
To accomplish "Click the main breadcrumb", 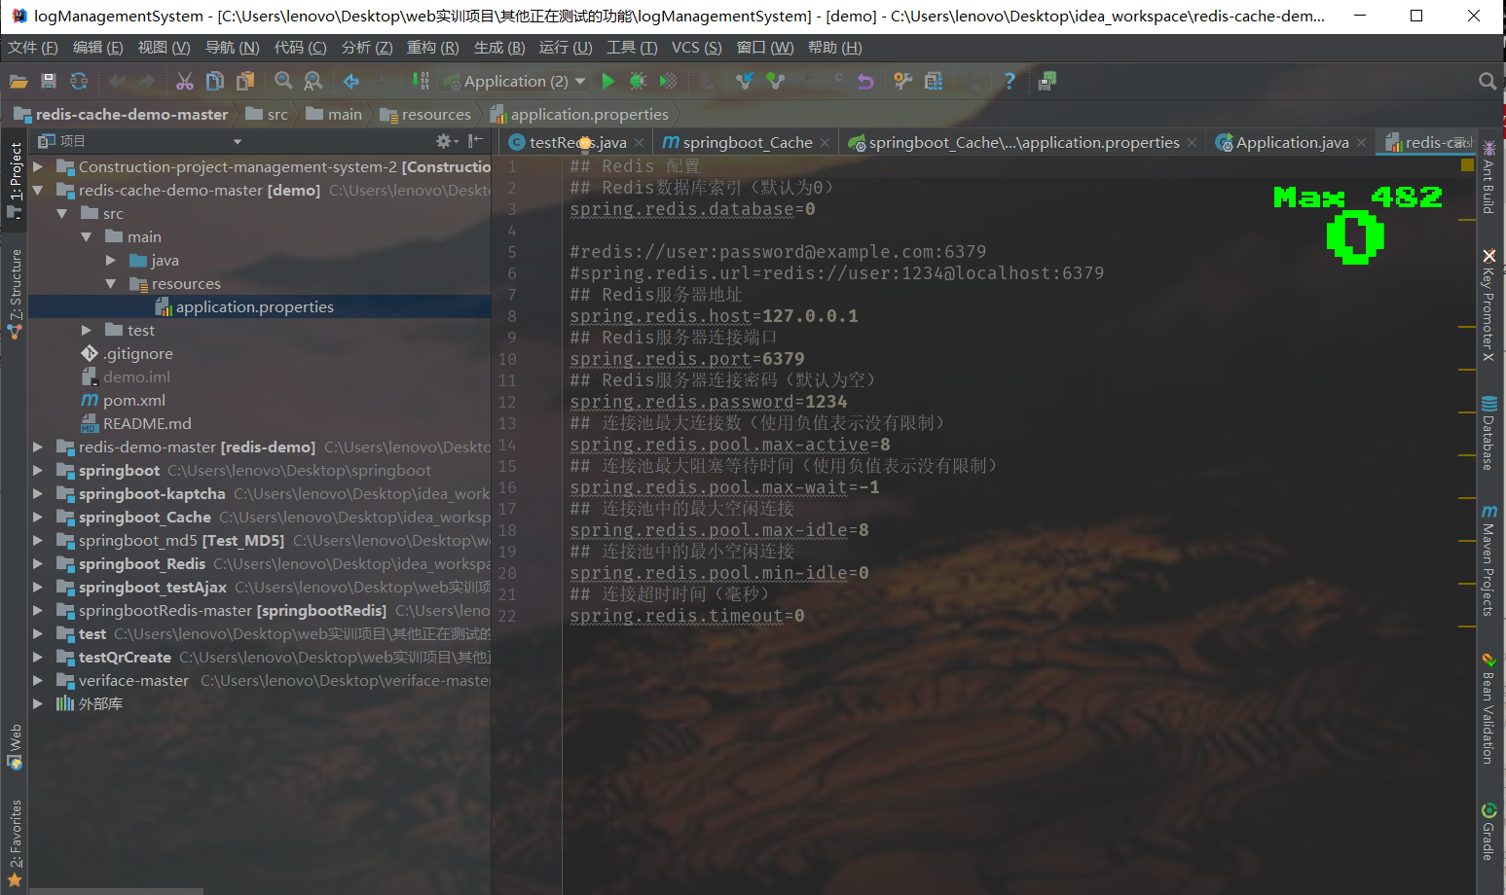I will pos(334,115).
